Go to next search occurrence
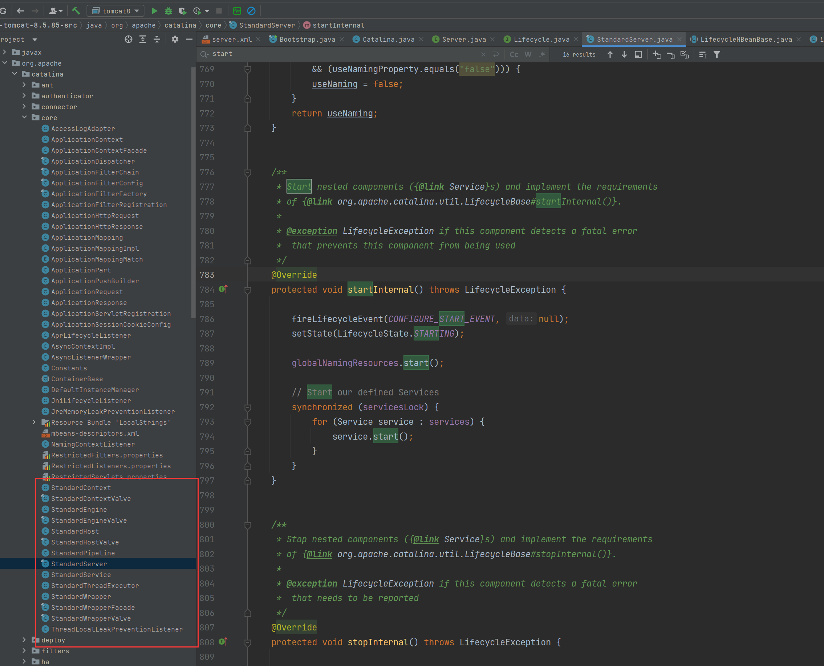 (624, 54)
